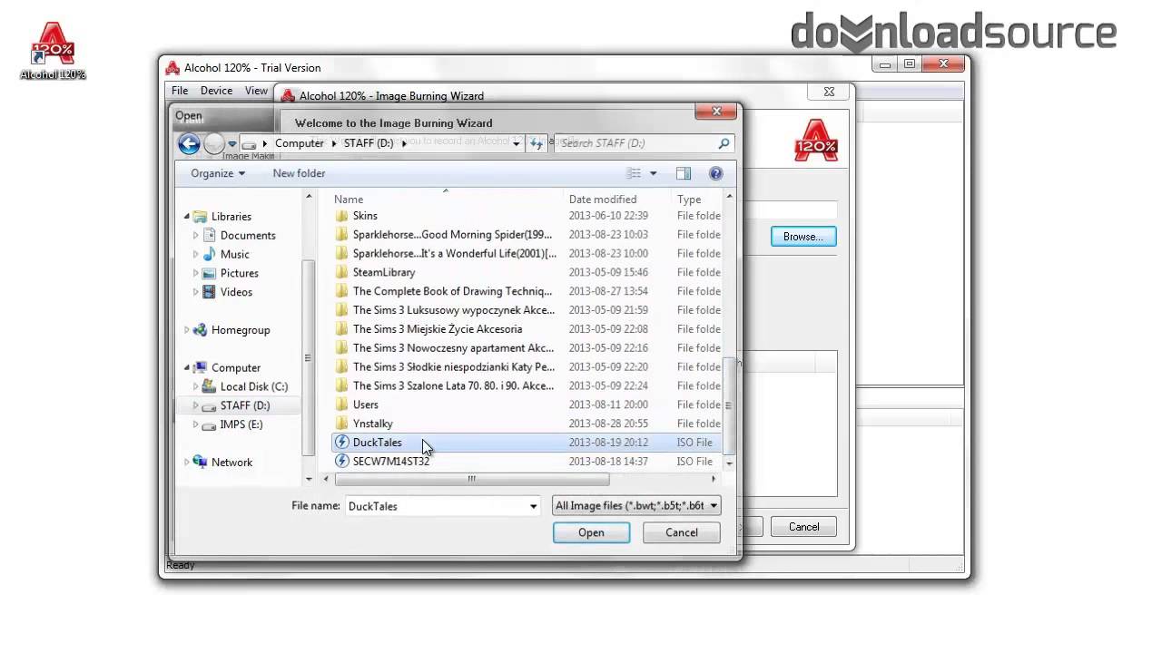Click Cancel in the Open dialog
1162x653 pixels.
pyautogui.click(x=682, y=532)
